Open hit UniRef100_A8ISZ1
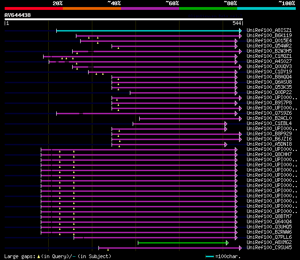The height and width of the screenshot is (260, 300). click(x=269, y=30)
